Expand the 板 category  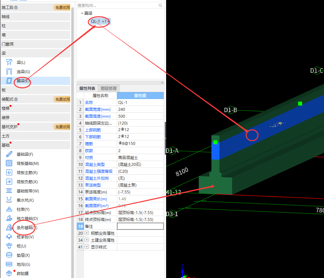click(x=35, y=90)
